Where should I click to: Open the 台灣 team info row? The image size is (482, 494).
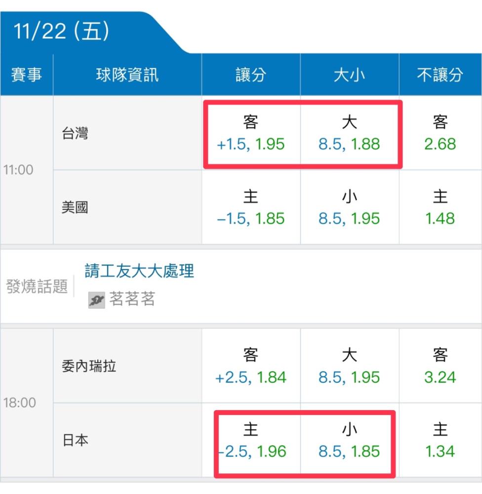127,132
